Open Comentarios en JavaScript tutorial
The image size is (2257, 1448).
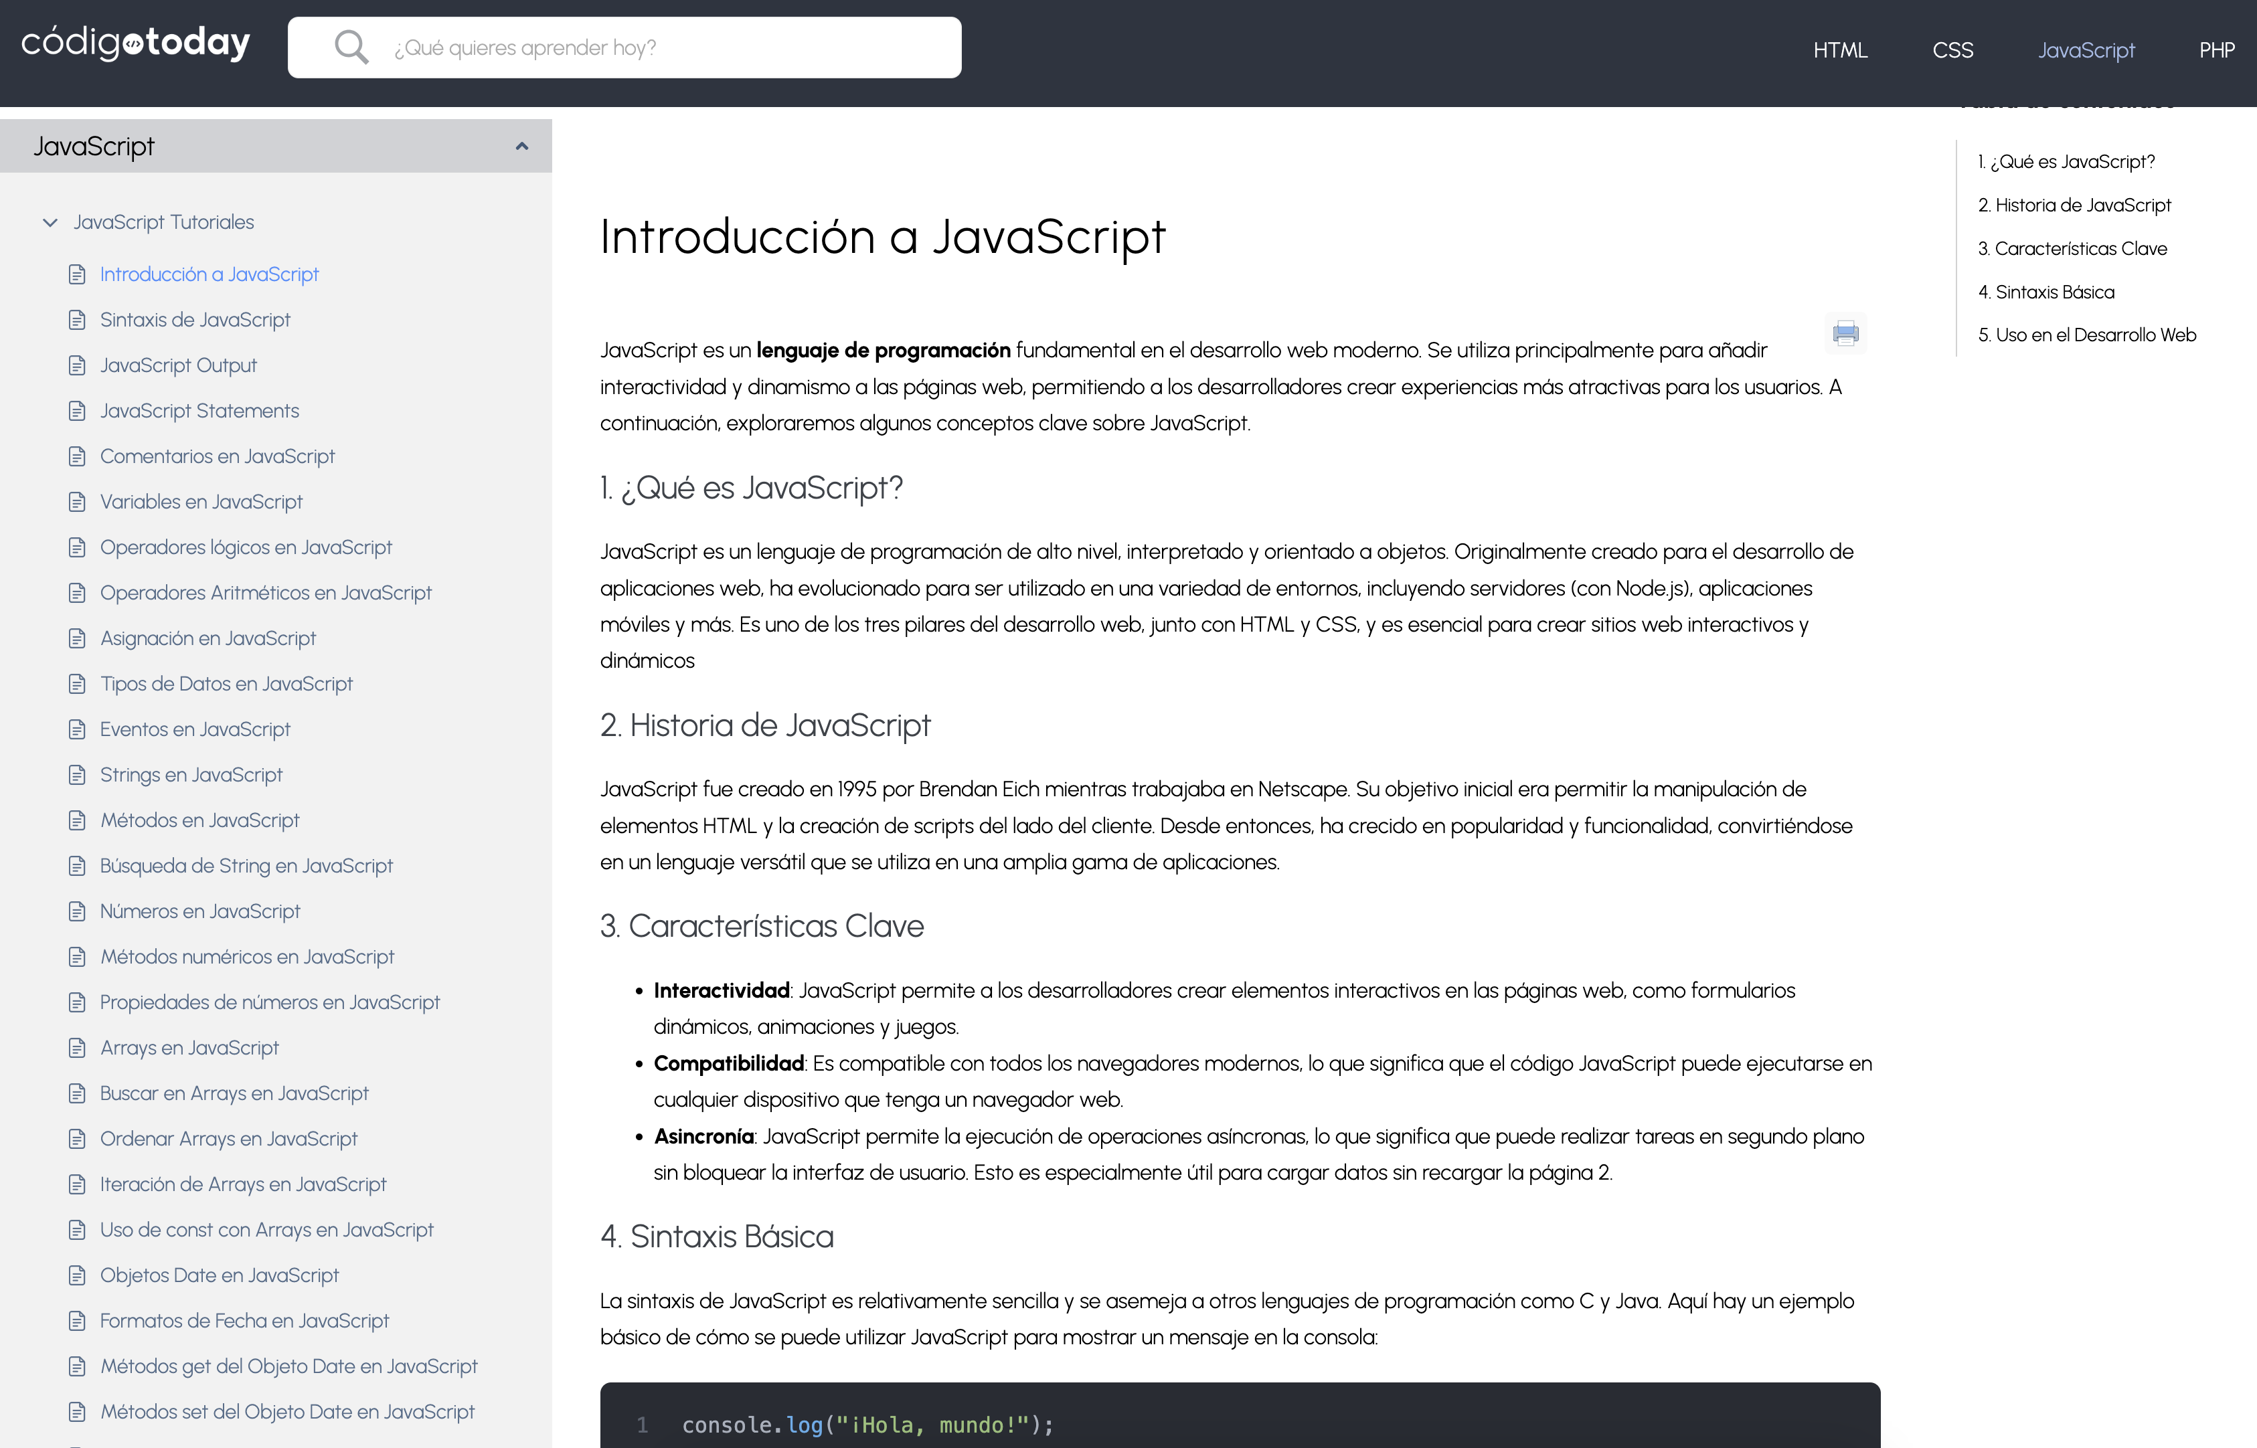(218, 457)
